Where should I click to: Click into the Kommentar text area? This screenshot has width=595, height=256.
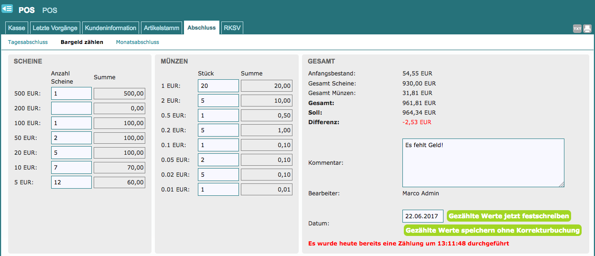pos(483,162)
